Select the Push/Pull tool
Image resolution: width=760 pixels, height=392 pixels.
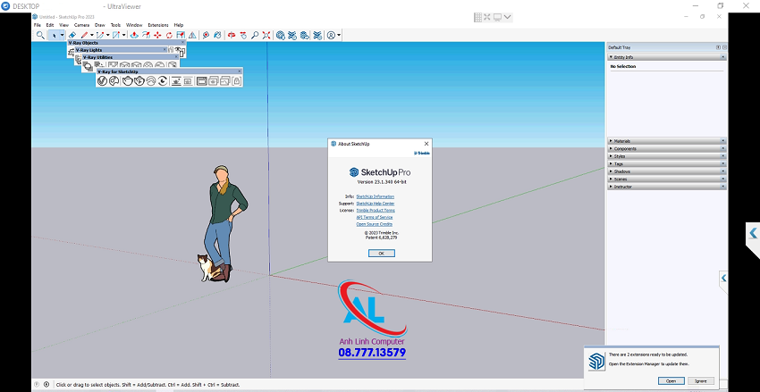134,35
